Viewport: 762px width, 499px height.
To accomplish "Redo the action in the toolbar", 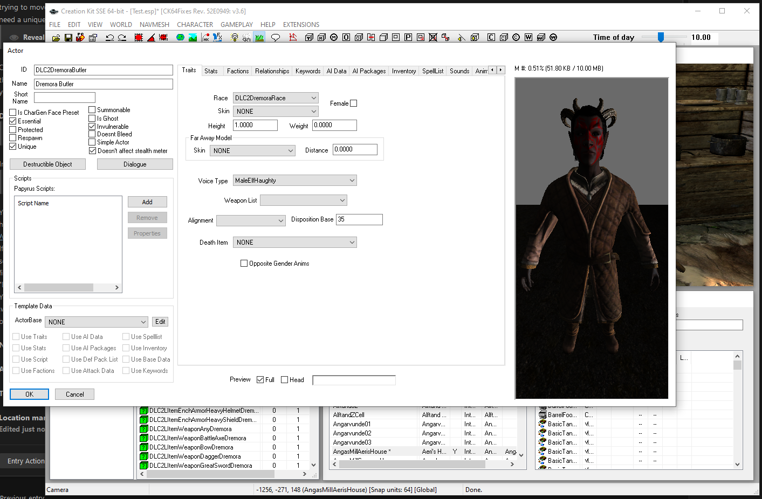I will coord(122,38).
